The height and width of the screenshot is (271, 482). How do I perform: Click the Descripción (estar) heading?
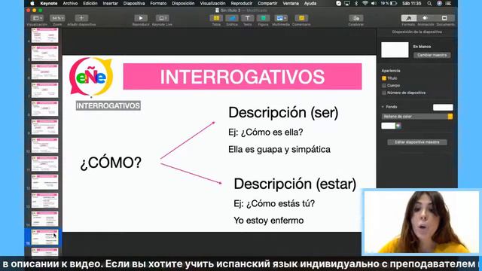tap(294, 184)
